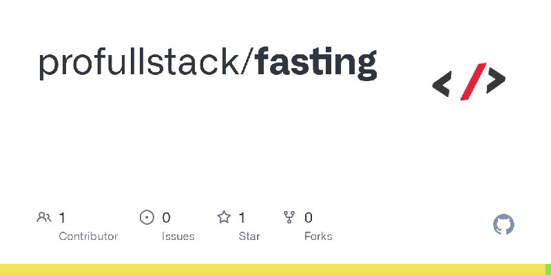Screen dimensions: 551x275
Task: Open the GitHub Octocat logo
Action: (503, 225)
